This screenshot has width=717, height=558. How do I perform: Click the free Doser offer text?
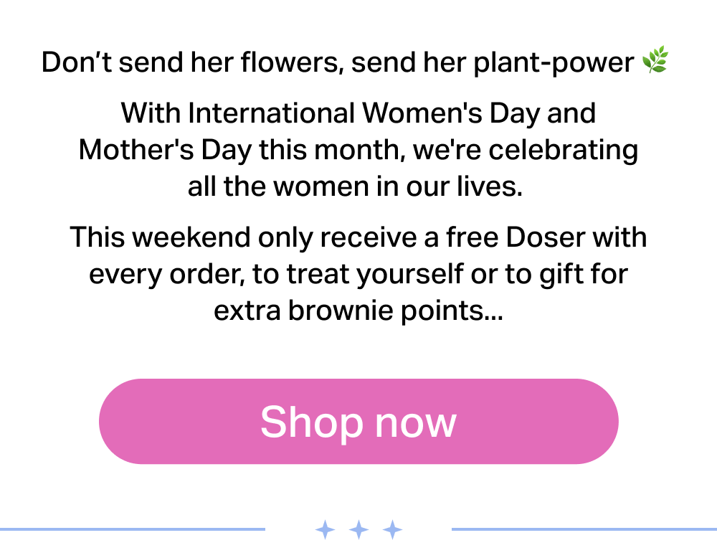(358, 273)
